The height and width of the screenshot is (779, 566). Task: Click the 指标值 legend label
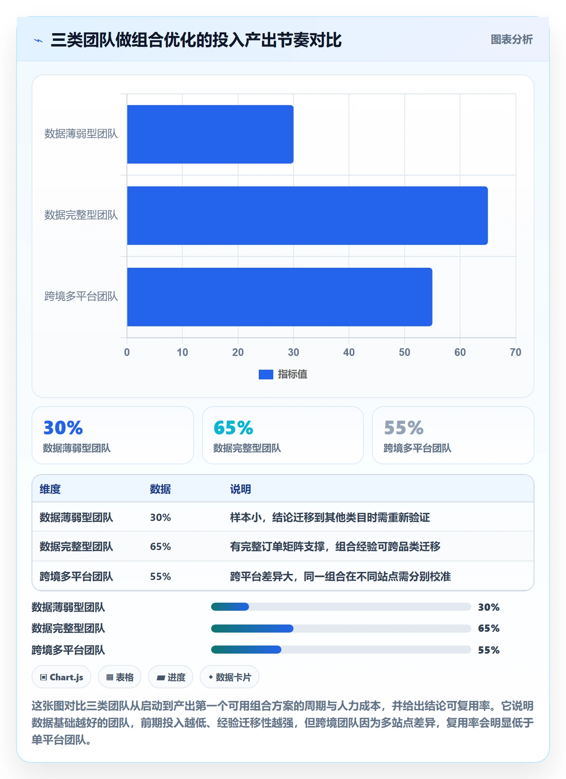[293, 375]
